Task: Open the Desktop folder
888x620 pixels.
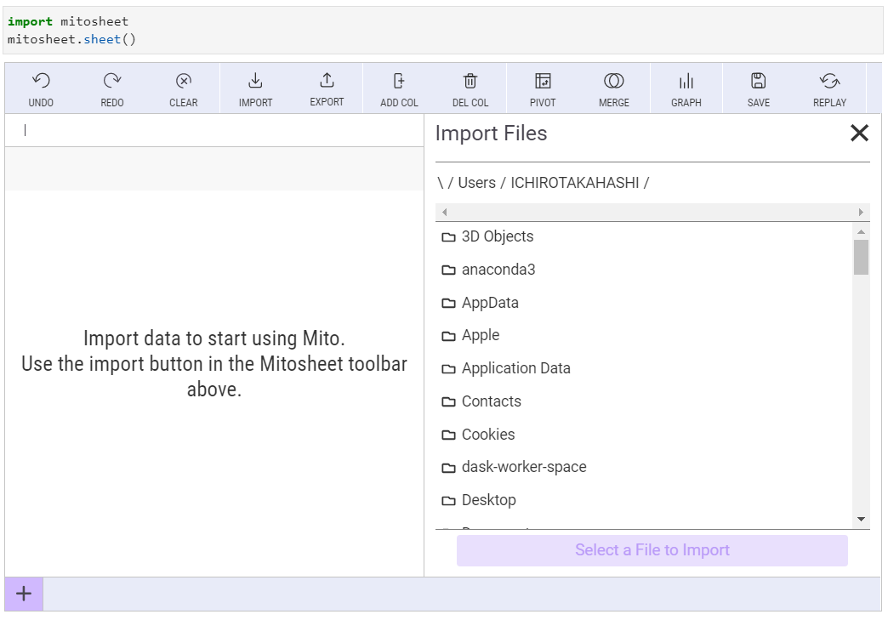Action: click(x=488, y=500)
